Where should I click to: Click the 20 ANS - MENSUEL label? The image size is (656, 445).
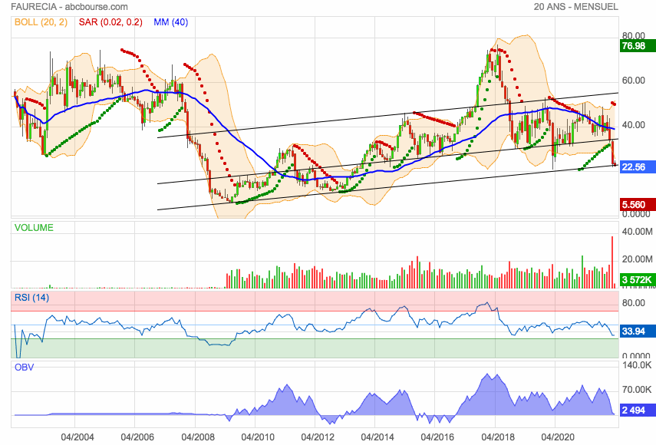575,7
